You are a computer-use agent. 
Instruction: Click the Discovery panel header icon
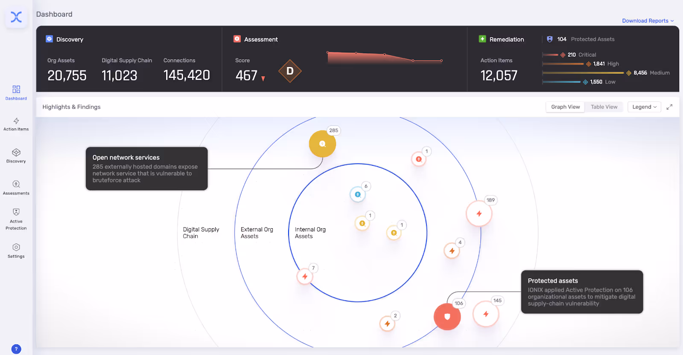tap(49, 39)
